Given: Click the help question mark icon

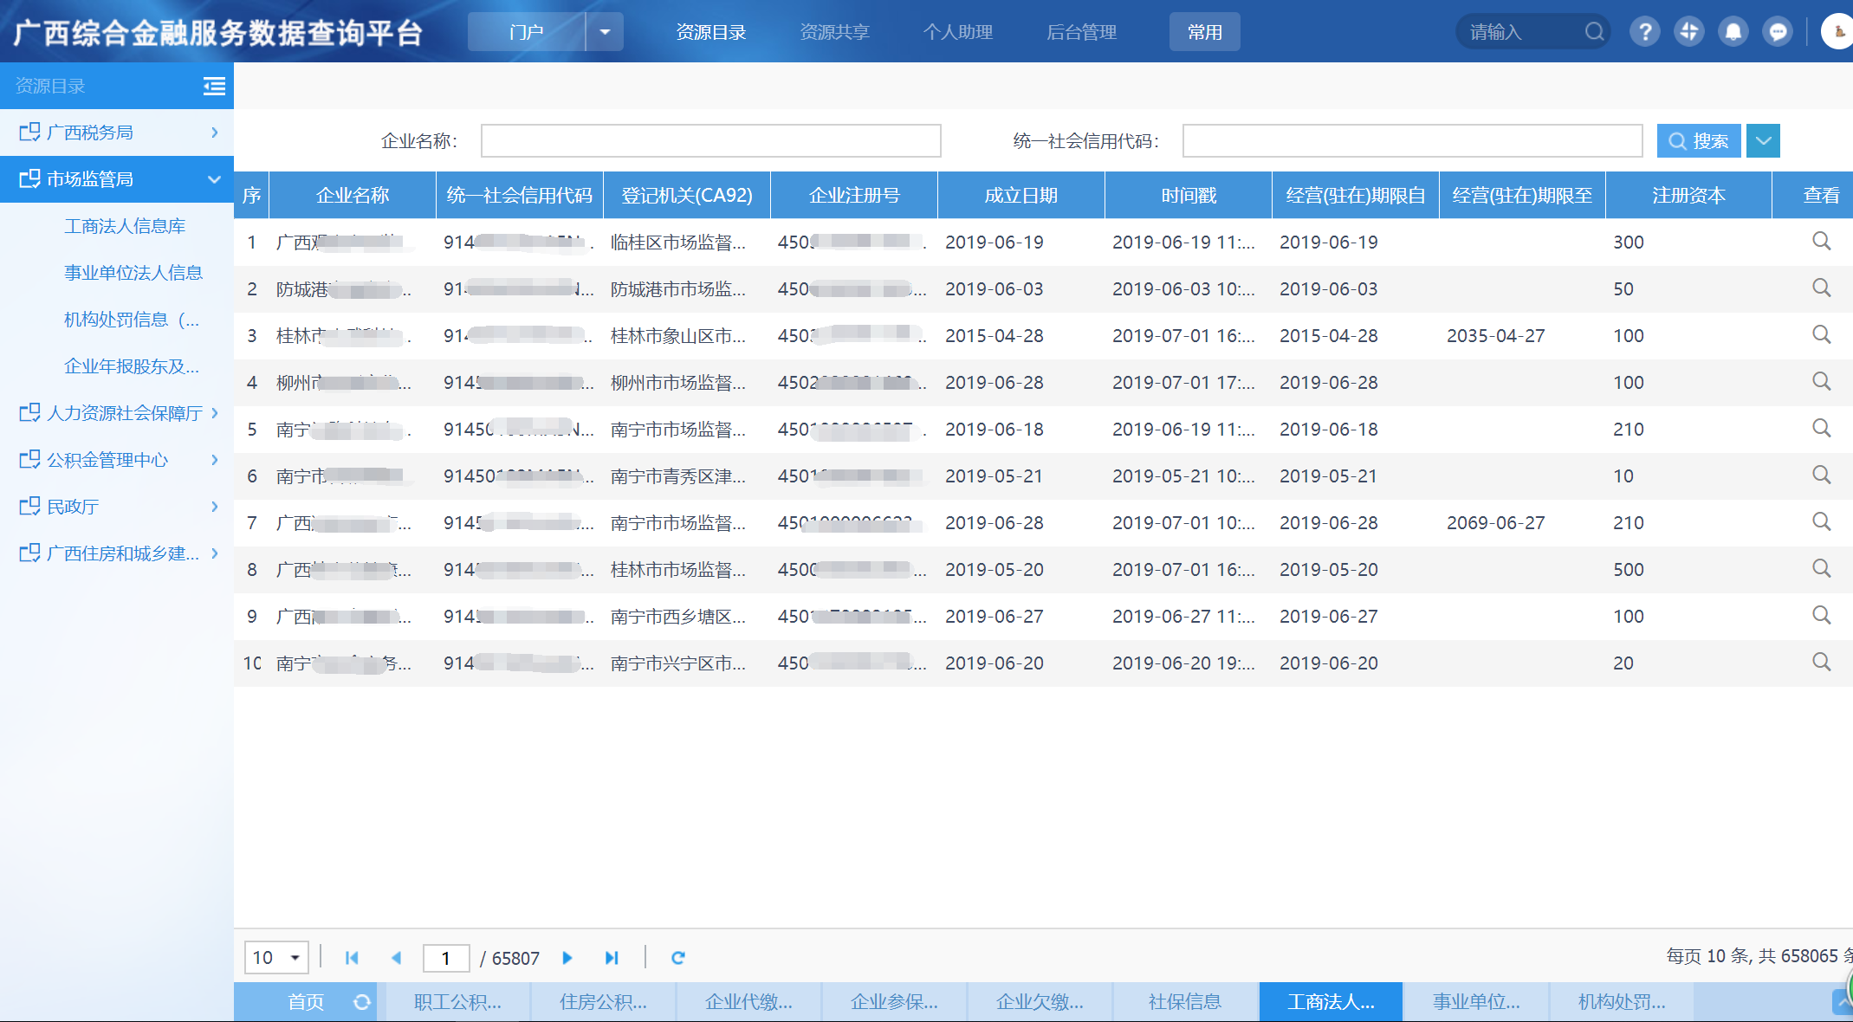Looking at the screenshot, I should pos(1644,32).
